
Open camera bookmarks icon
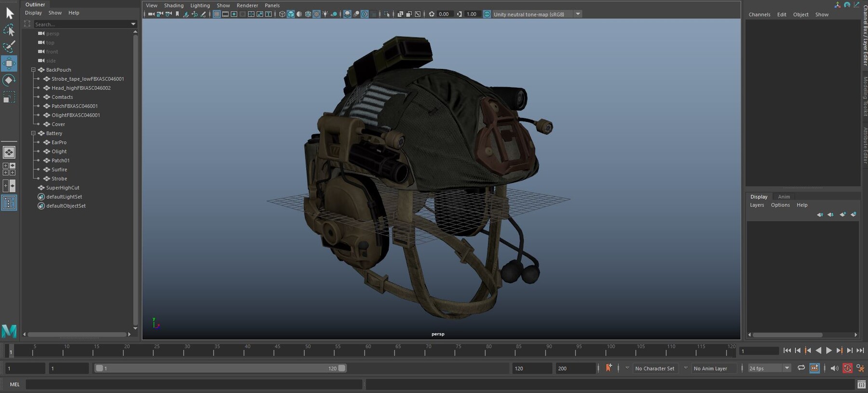177,14
